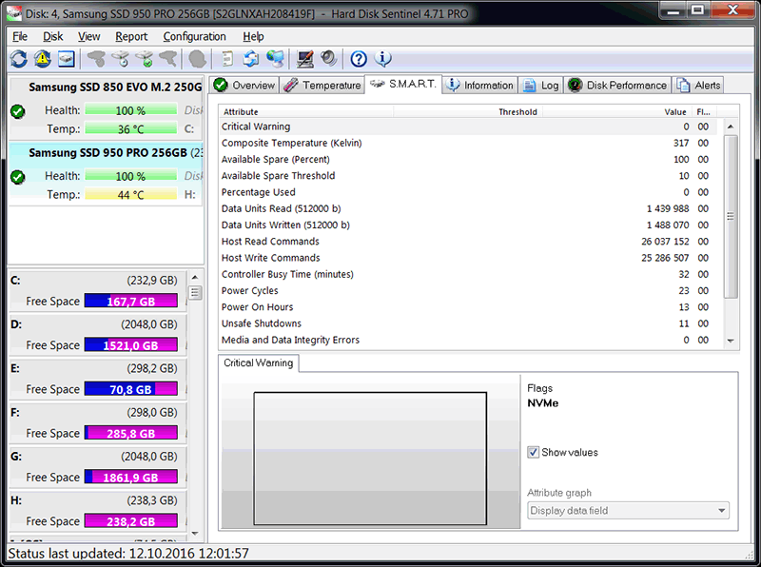Click the network computer globe icon

click(x=275, y=59)
